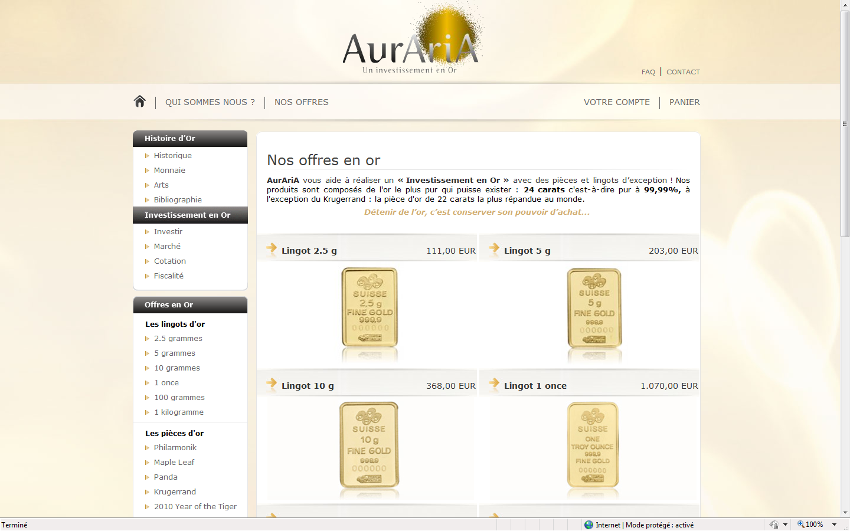850x531 pixels.
Task: Open the CONTACT link
Action: click(x=683, y=72)
